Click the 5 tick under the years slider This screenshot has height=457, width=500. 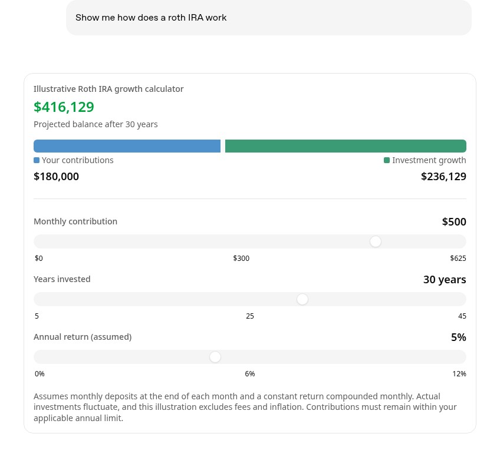click(x=37, y=316)
